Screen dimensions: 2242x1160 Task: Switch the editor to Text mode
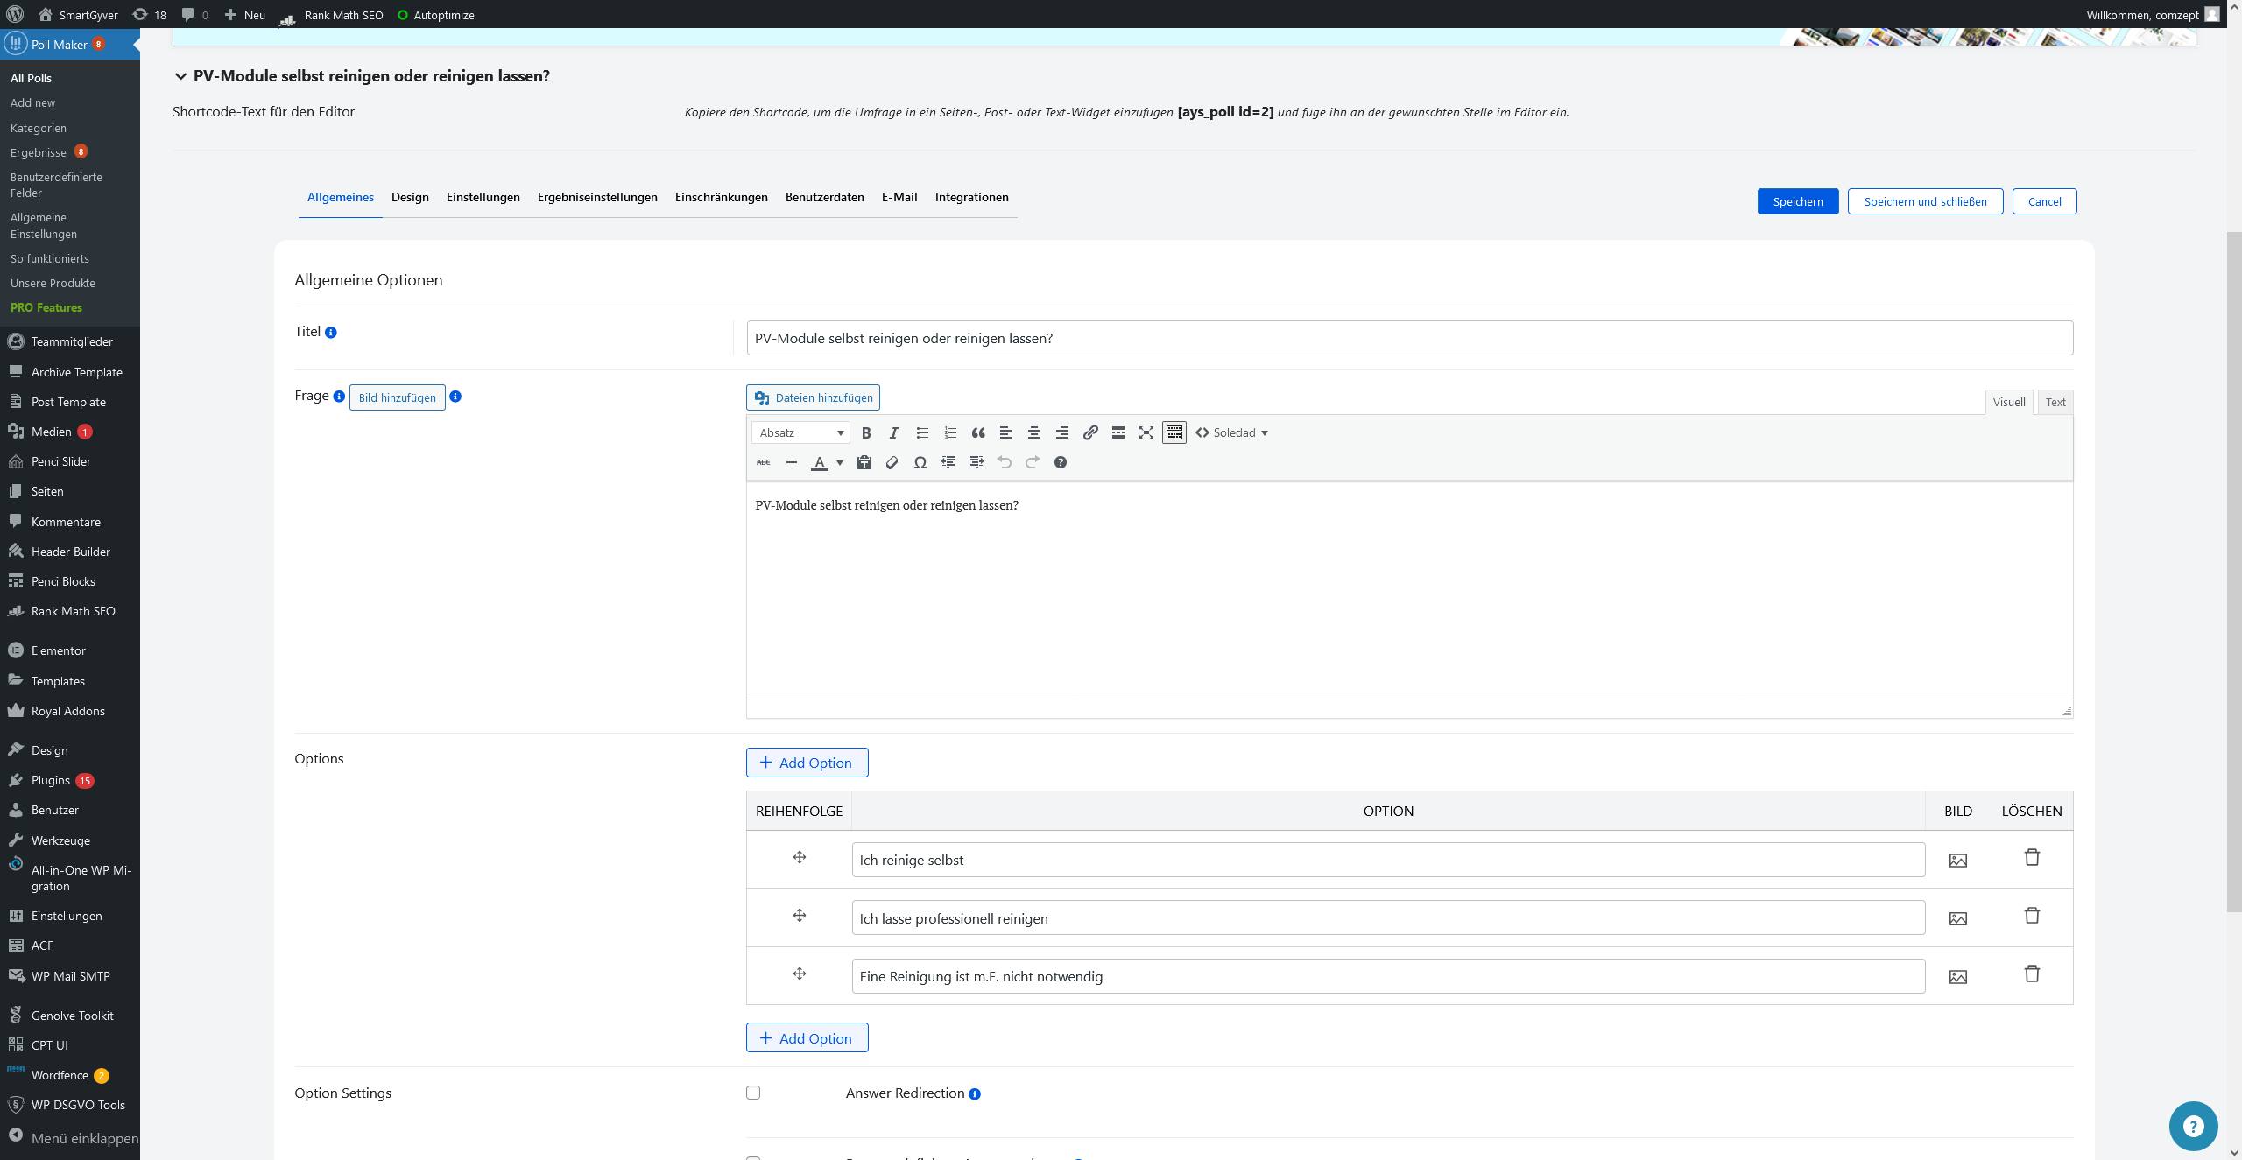[2055, 402]
